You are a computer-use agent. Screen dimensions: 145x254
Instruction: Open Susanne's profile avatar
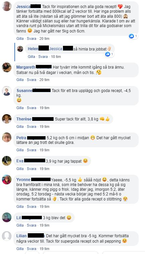coord(7,91)
